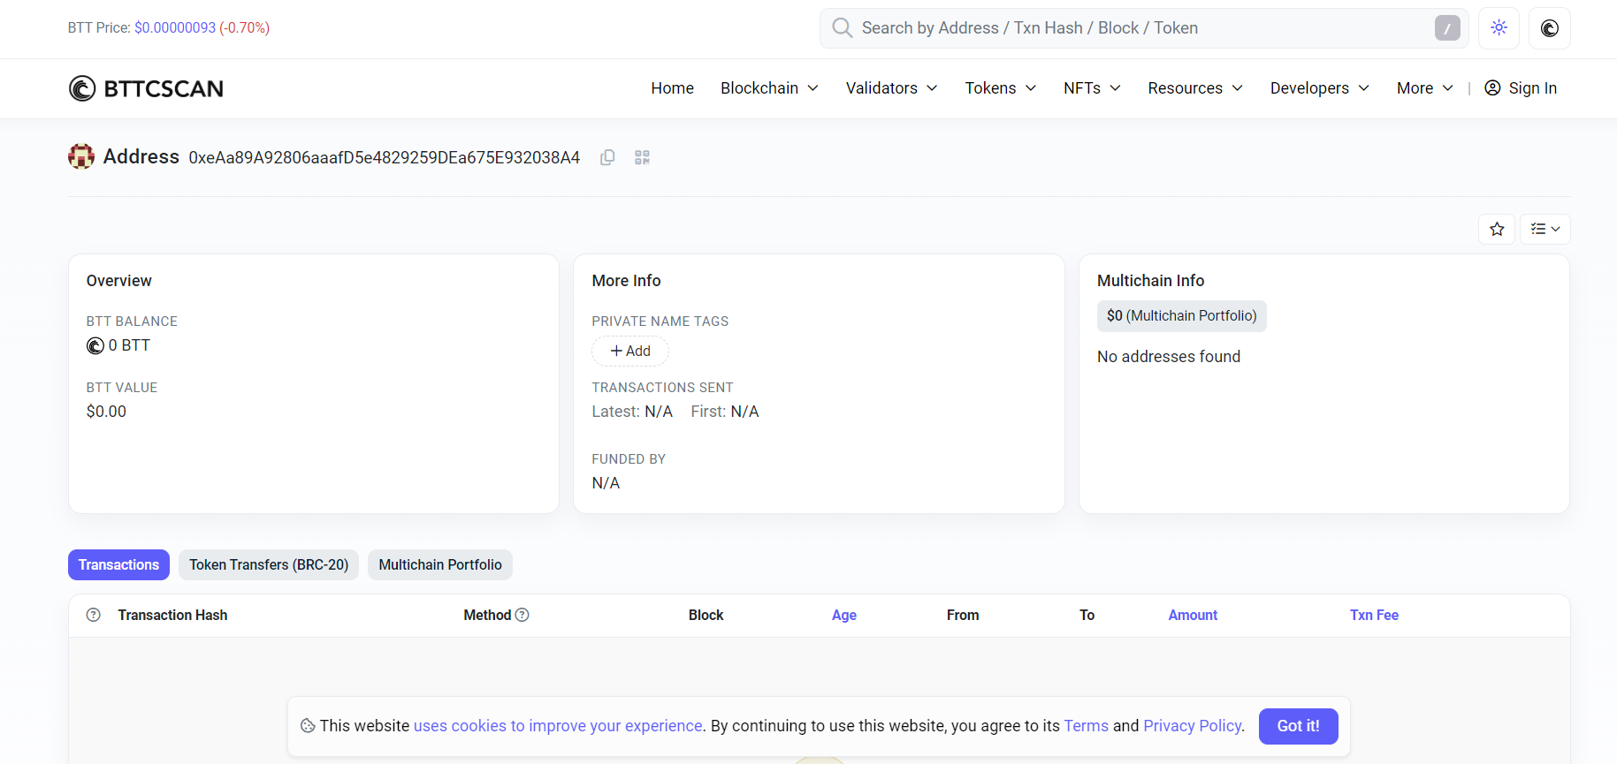
Task: Sort transactions by Age column
Action: pyautogui.click(x=843, y=616)
